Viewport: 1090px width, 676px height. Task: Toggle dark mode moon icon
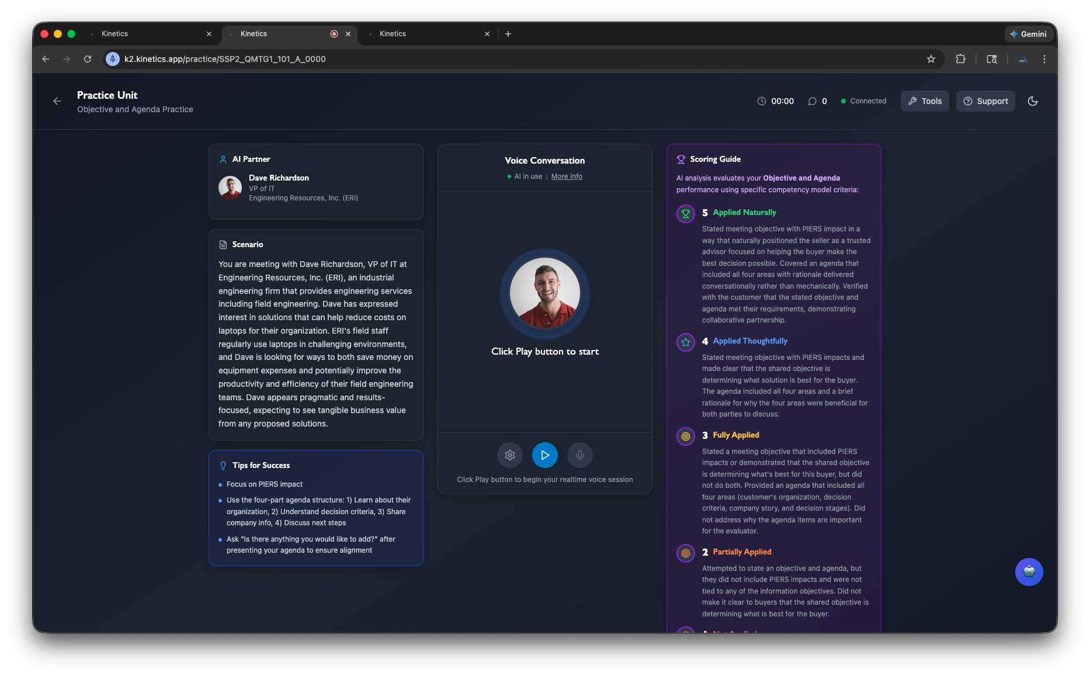click(1033, 101)
